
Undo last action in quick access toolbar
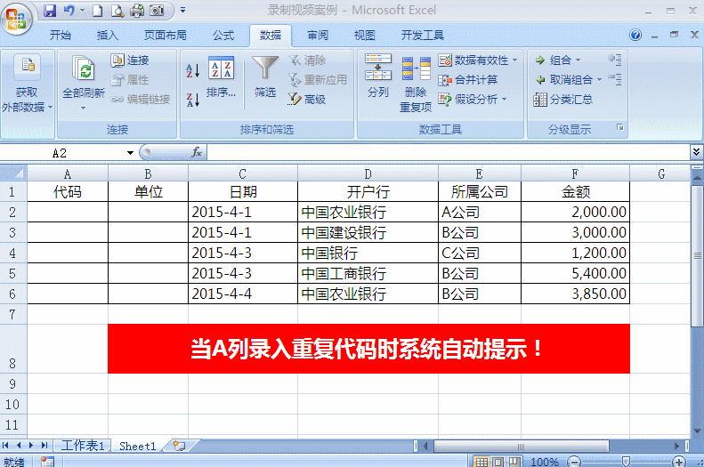pos(69,11)
